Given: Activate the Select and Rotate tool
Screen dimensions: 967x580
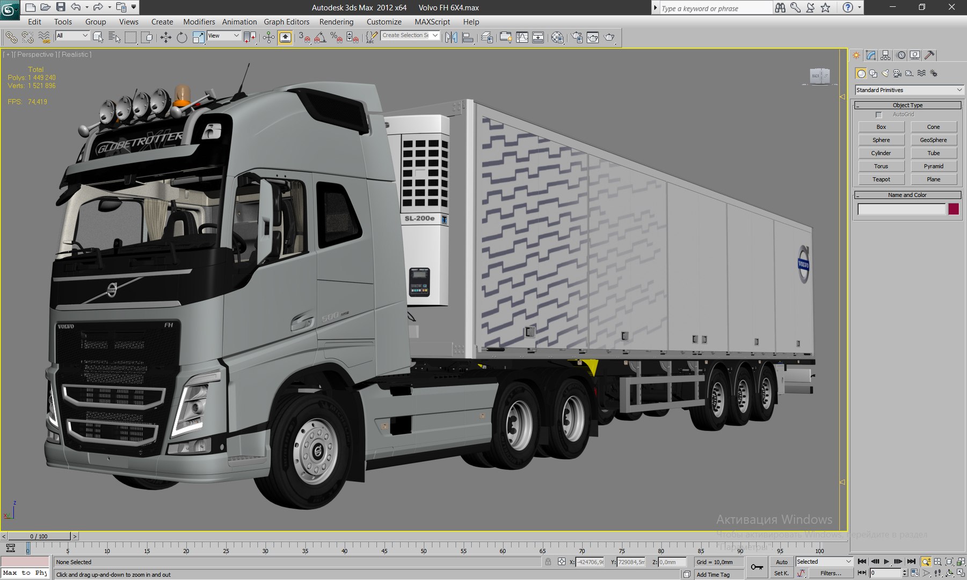Looking at the screenshot, I should (182, 37).
